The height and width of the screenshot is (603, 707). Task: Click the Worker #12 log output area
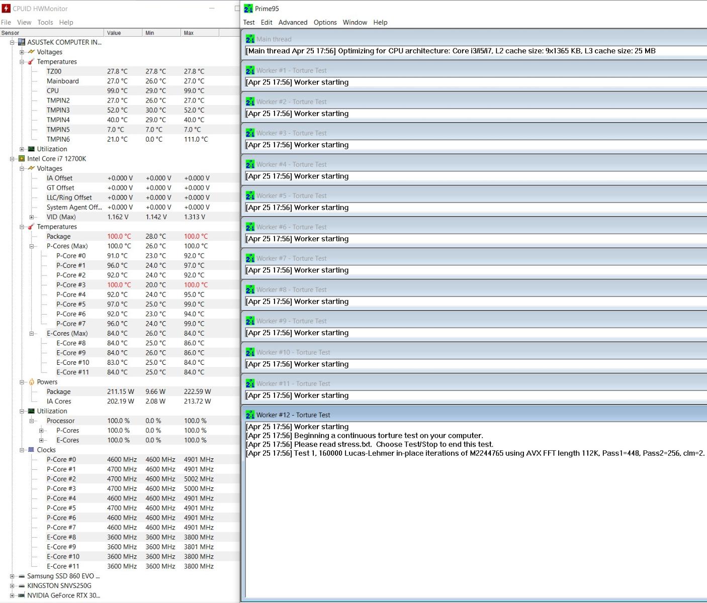(476, 510)
